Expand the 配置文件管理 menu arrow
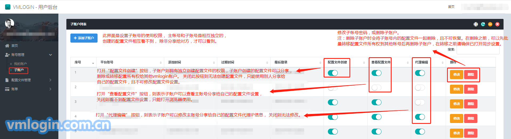This screenshot has width=511, height=139. pyautogui.click(x=50, y=80)
